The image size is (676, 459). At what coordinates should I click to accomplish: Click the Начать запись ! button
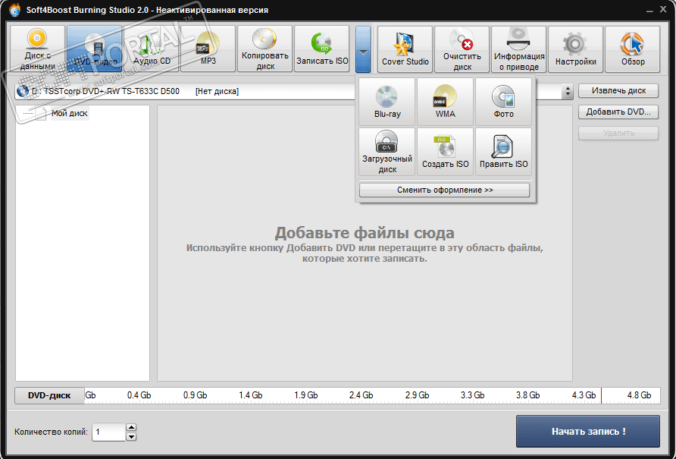588,432
